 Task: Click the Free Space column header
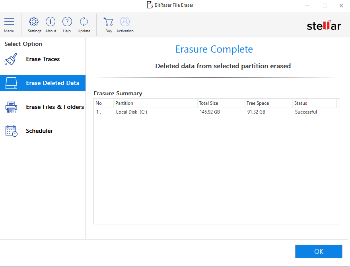click(269, 103)
